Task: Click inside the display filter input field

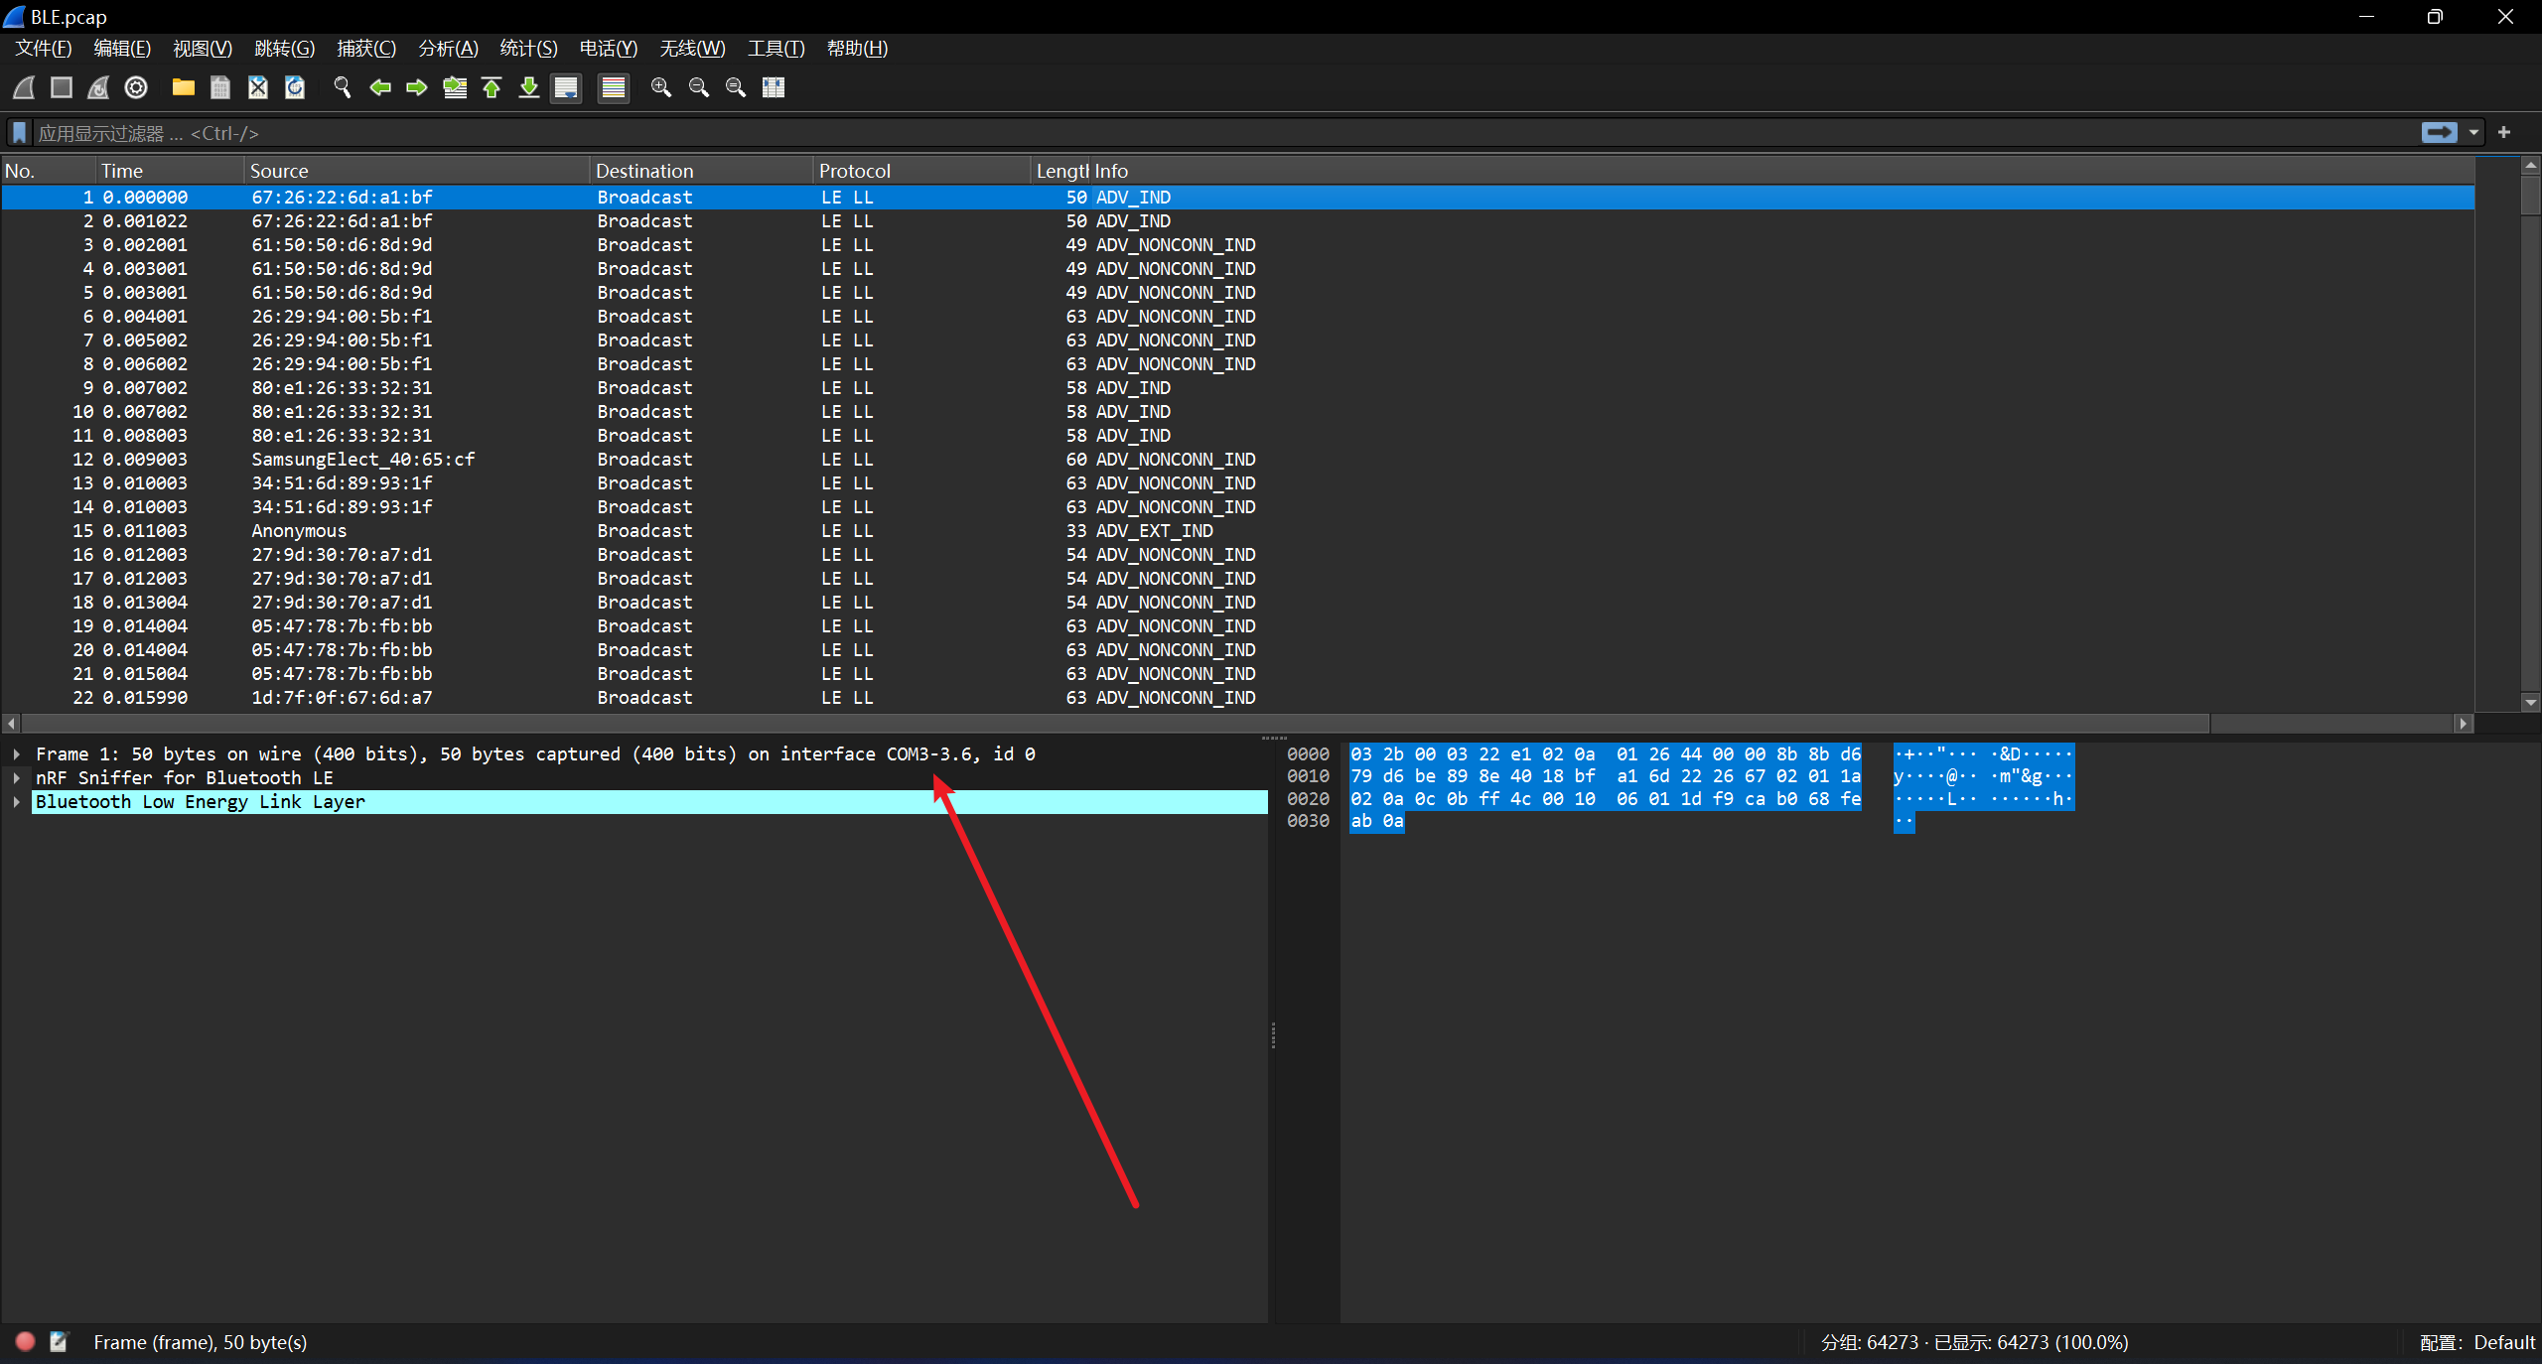Action: [x=1192, y=133]
